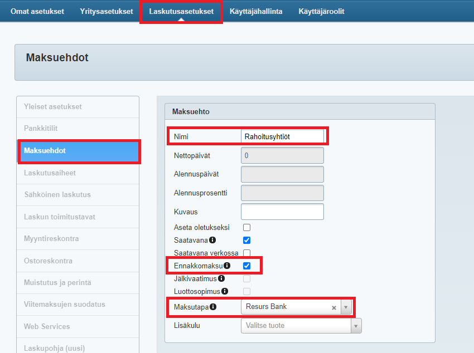Select Sähköinen laskutus in the sidebar
This screenshot has height=353, width=474.
57,195
